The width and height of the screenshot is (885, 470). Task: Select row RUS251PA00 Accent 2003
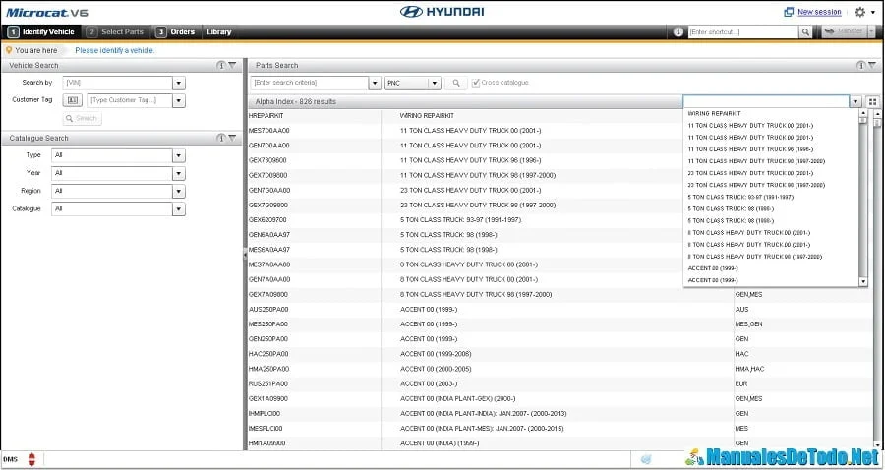[560, 383]
